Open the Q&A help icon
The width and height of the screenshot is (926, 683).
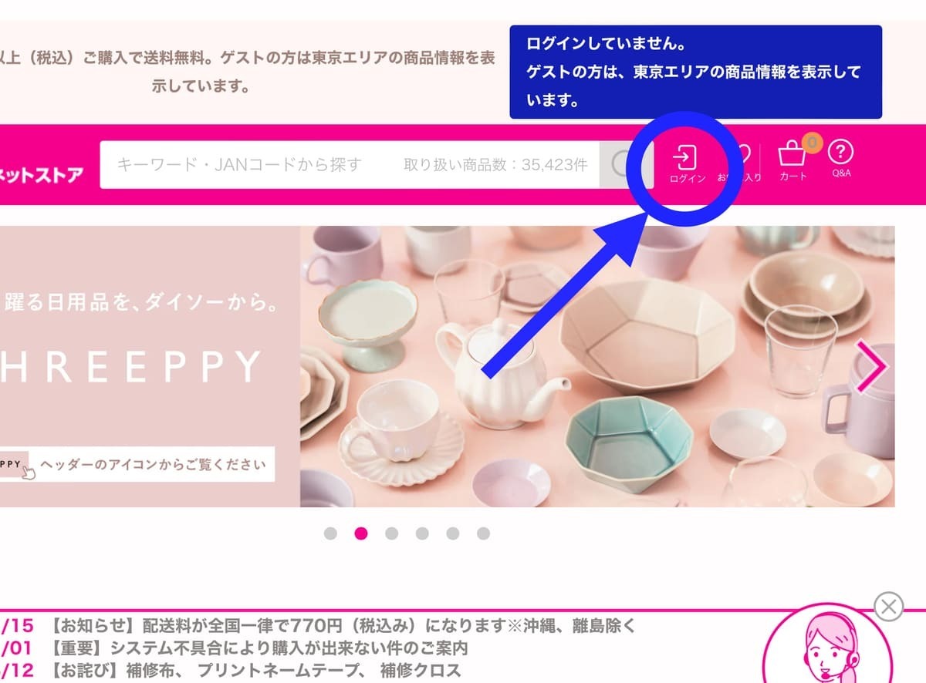click(x=840, y=160)
